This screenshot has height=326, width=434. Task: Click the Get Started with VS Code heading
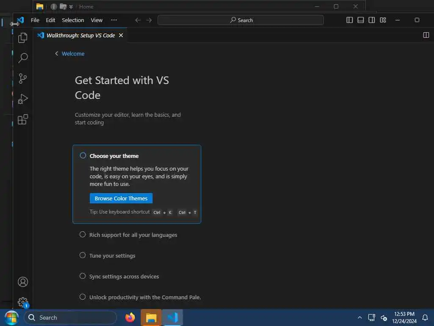click(122, 87)
